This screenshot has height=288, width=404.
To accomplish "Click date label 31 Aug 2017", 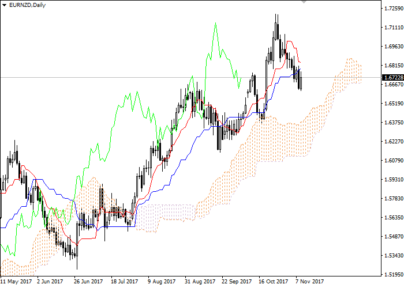I will coord(200,282).
